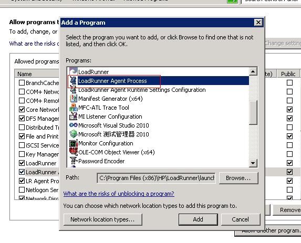Click the Microsoft 测试管理器 2010 icon
Screen dimensions: 301x243
point(73,134)
